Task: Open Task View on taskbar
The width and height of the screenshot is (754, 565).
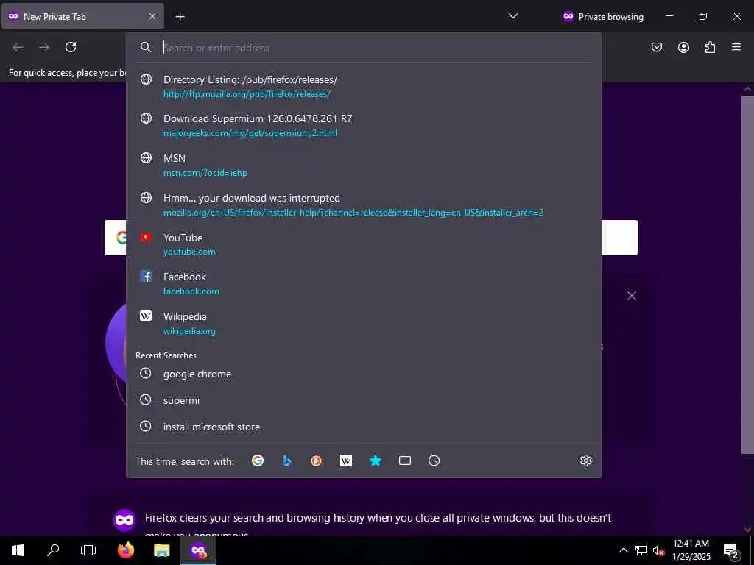Action: (x=88, y=550)
